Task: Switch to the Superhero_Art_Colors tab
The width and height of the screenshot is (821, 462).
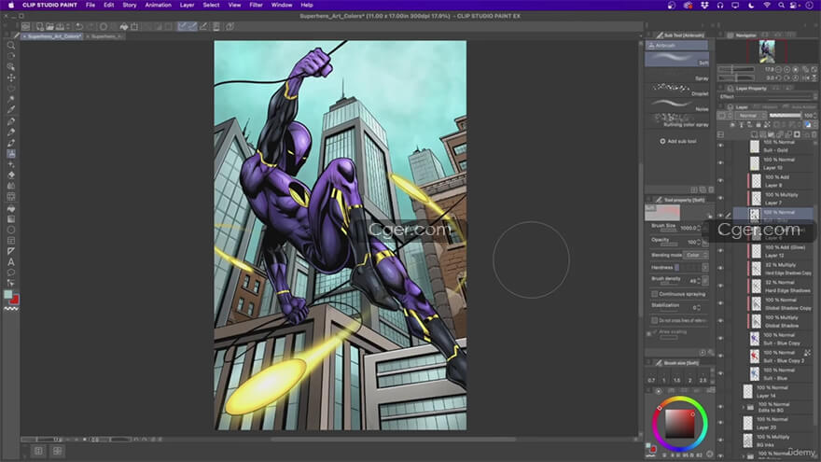Action: click(x=53, y=36)
